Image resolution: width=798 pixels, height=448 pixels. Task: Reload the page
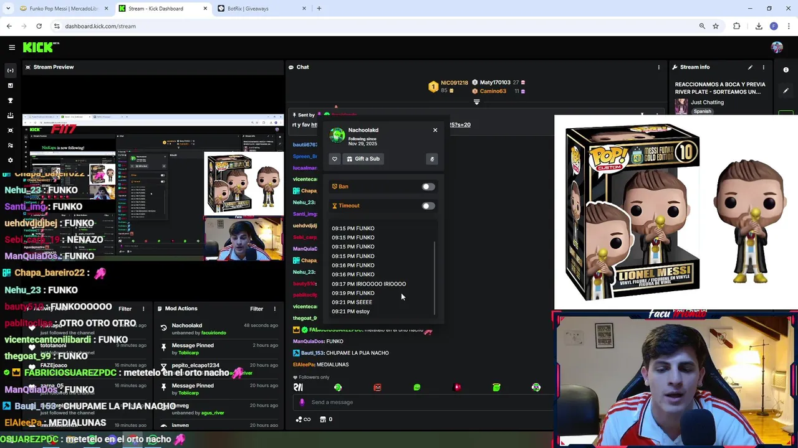tap(39, 26)
